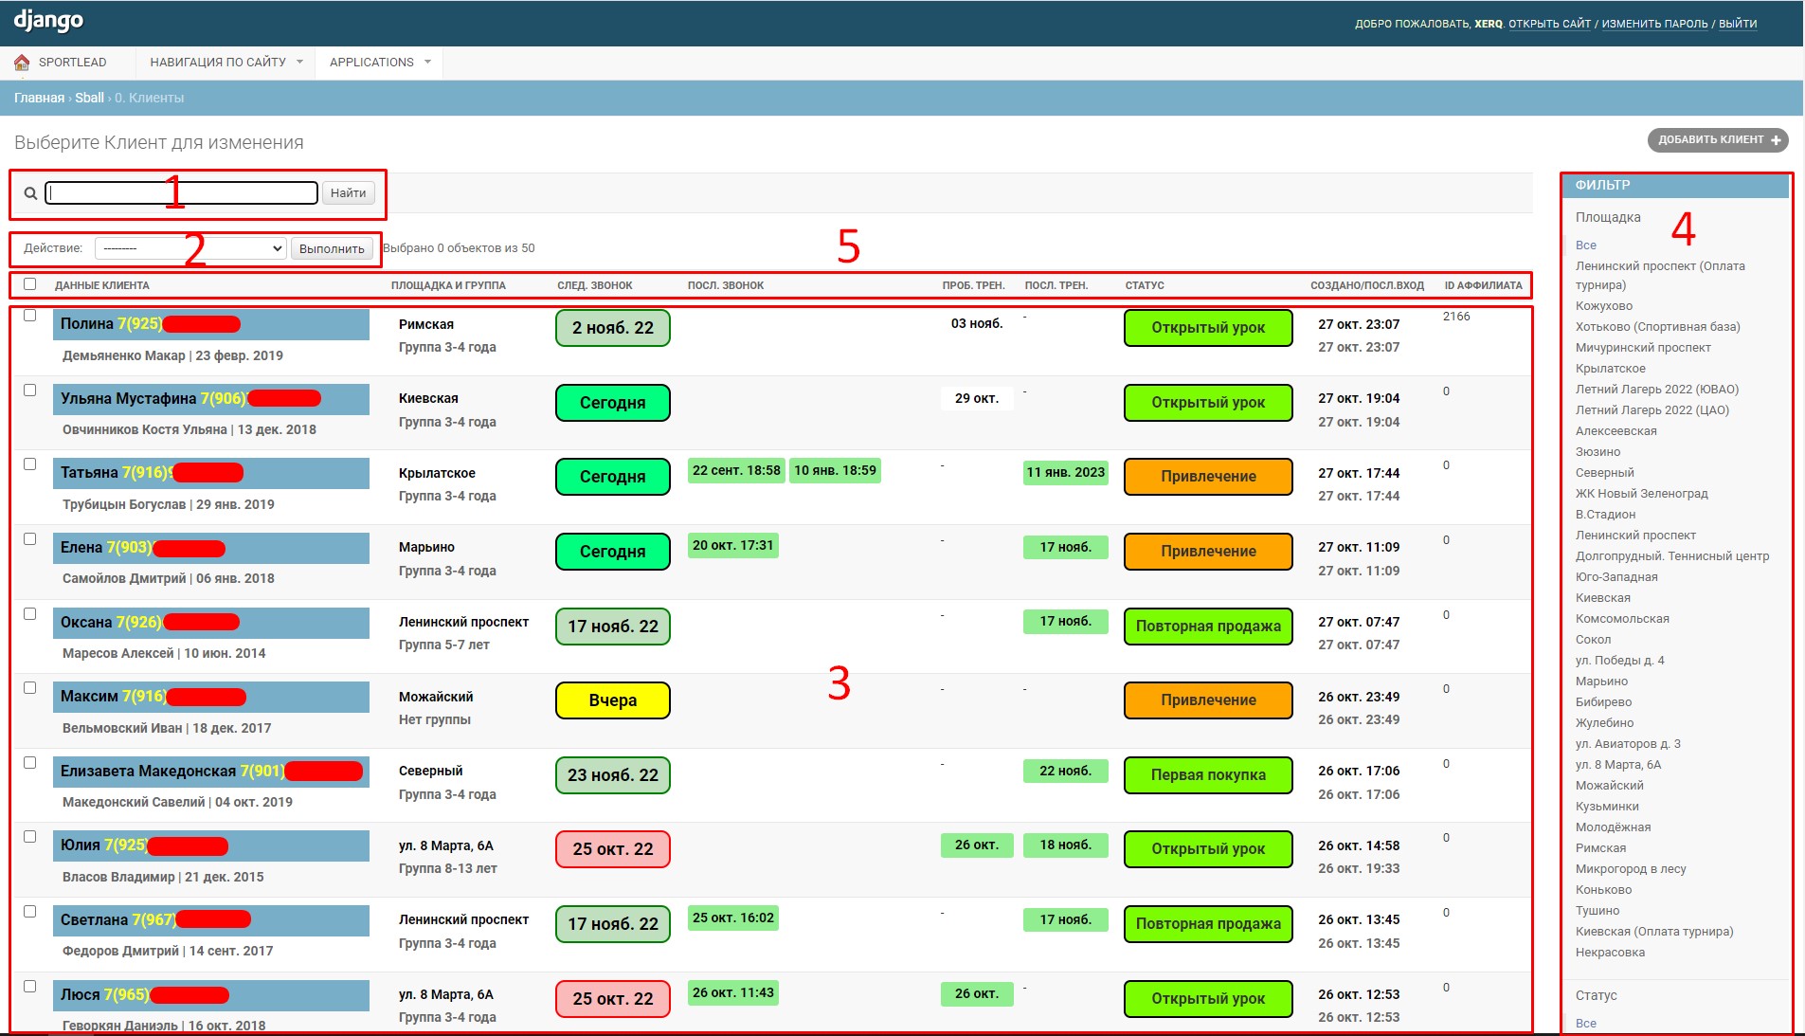Select the checkbox for Ульяна Мустафина
1805x1036 pixels.
(x=30, y=391)
